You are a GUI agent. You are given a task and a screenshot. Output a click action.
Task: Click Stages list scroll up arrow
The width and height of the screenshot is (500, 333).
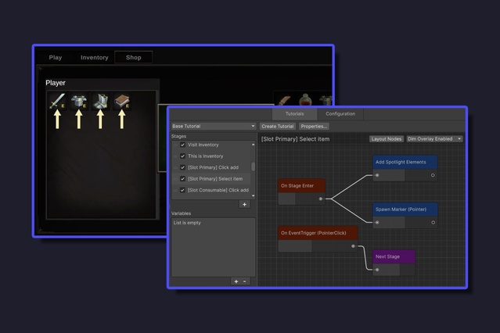[254, 145]
